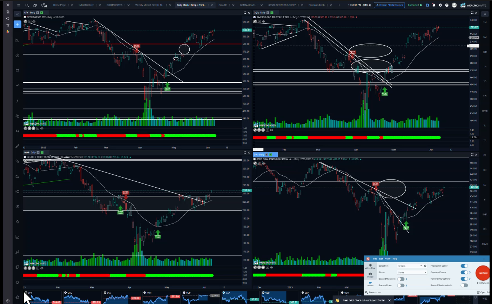Image resolution: width=492 pixels, height=304 pixels.
Task: Maximize the IWM chart panel
Action: tap(245, 152)
